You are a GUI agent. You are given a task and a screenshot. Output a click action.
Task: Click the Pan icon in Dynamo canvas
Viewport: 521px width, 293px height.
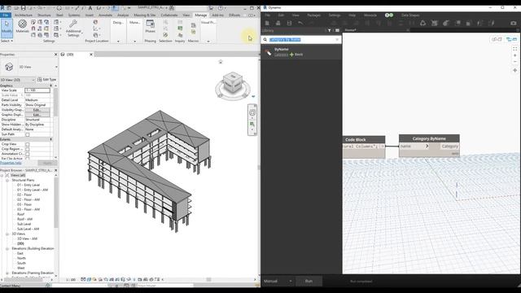515,71
